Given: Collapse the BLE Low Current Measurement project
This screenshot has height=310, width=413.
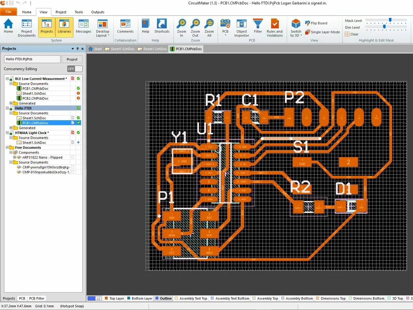Looking at the screenshot, I should [7, 79].
